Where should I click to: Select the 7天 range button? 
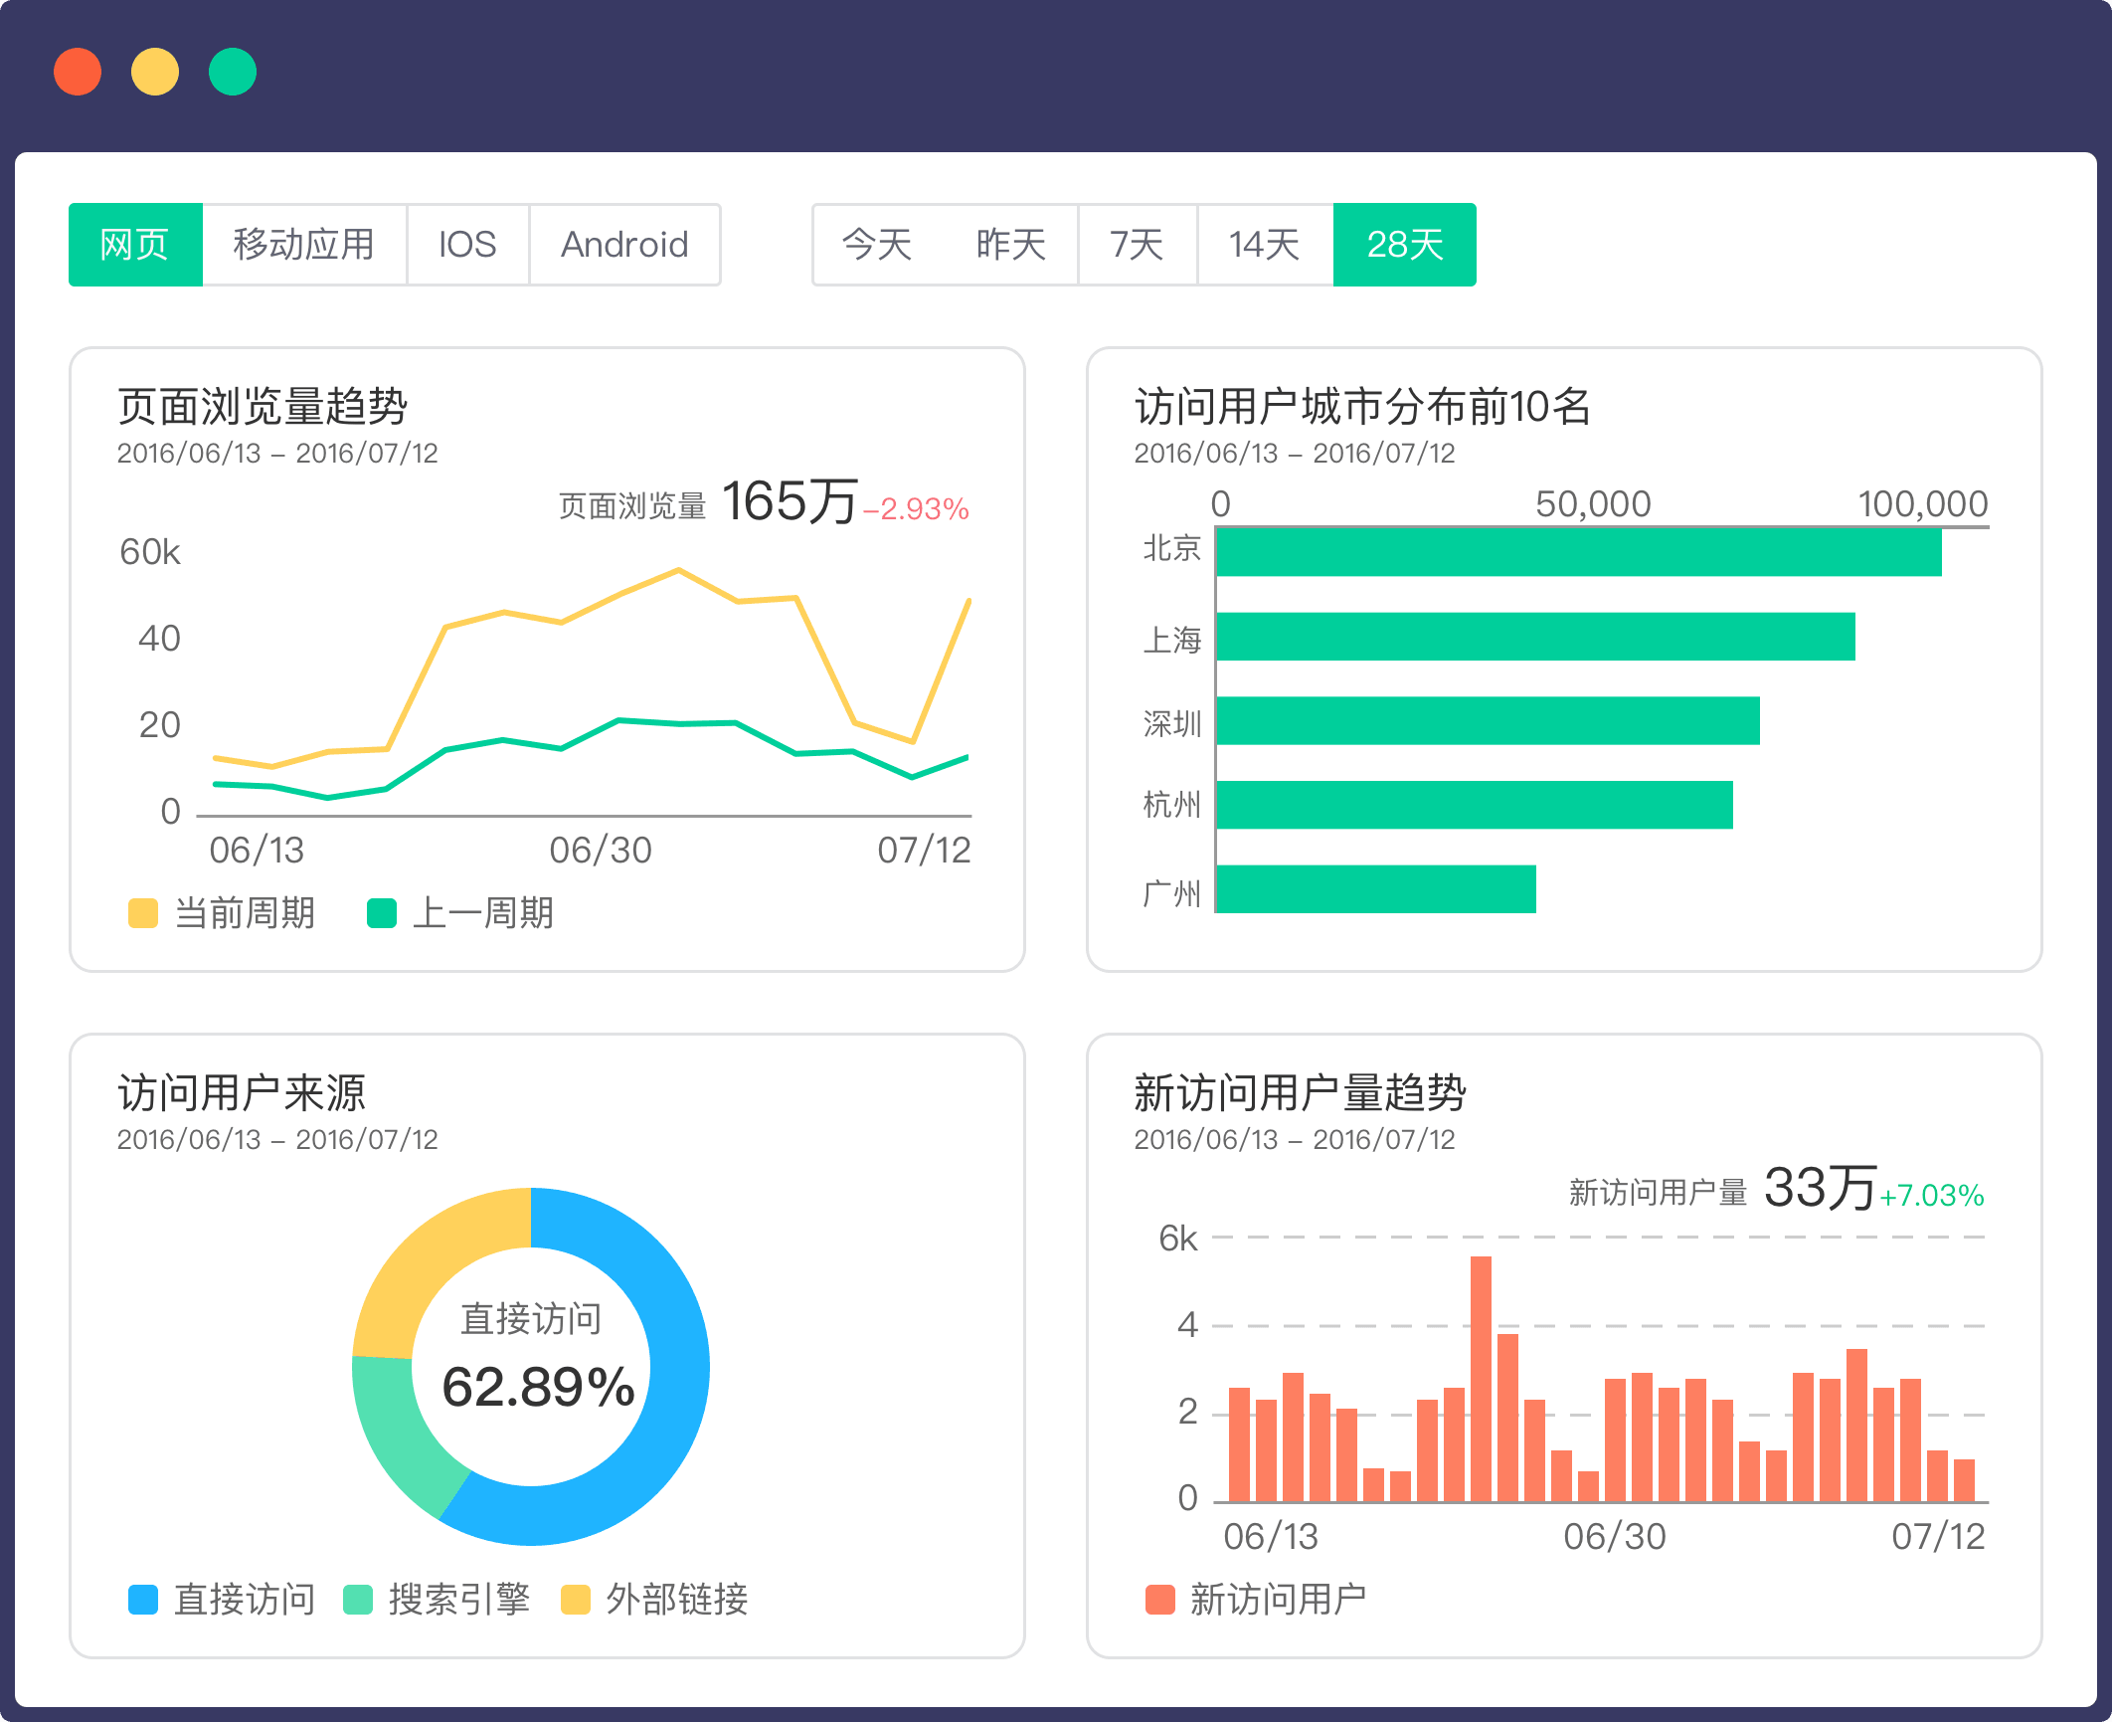(x=1137, y=245)
